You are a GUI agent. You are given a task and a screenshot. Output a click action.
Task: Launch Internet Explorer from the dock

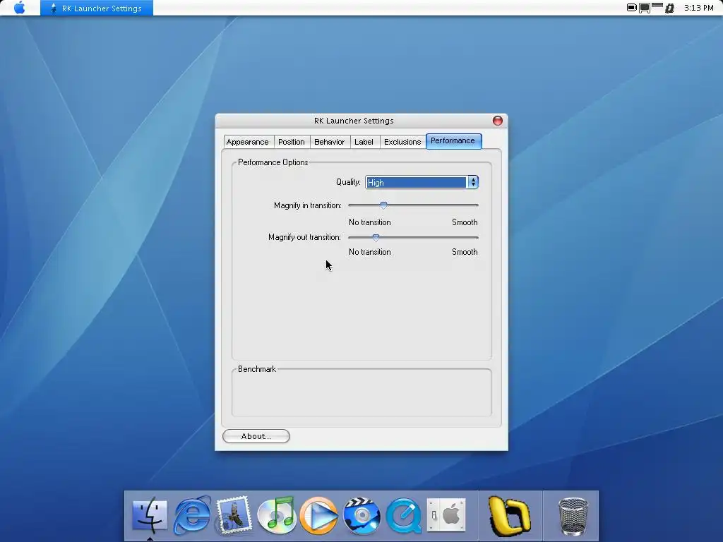tap(192, 515)
